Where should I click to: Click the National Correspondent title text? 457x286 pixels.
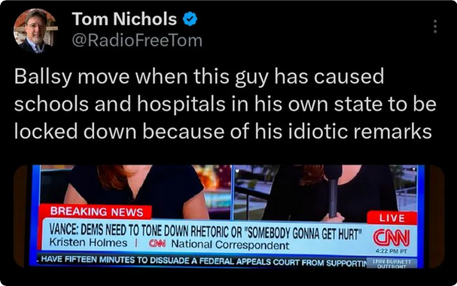(230, 245)
